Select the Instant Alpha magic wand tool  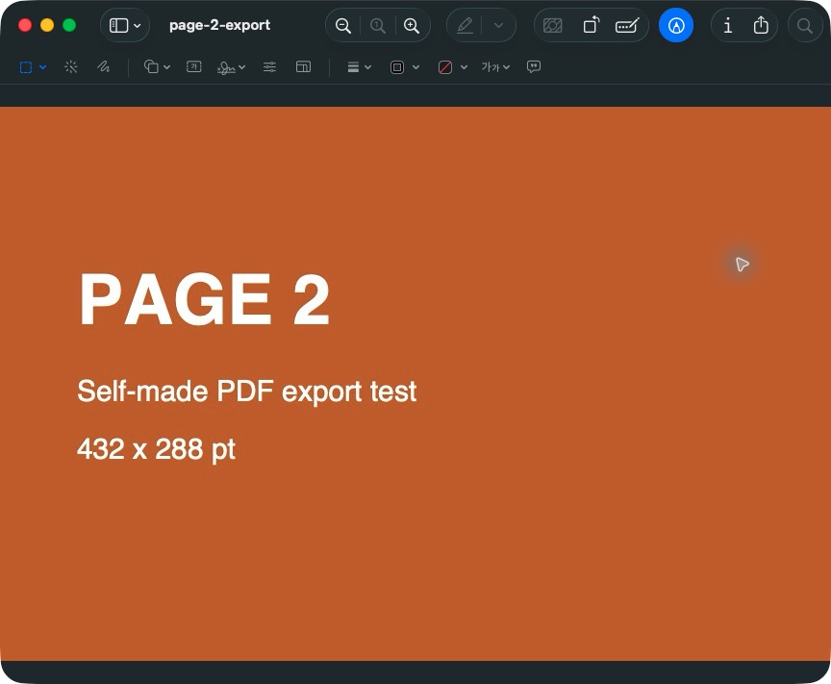click(71, 66)
